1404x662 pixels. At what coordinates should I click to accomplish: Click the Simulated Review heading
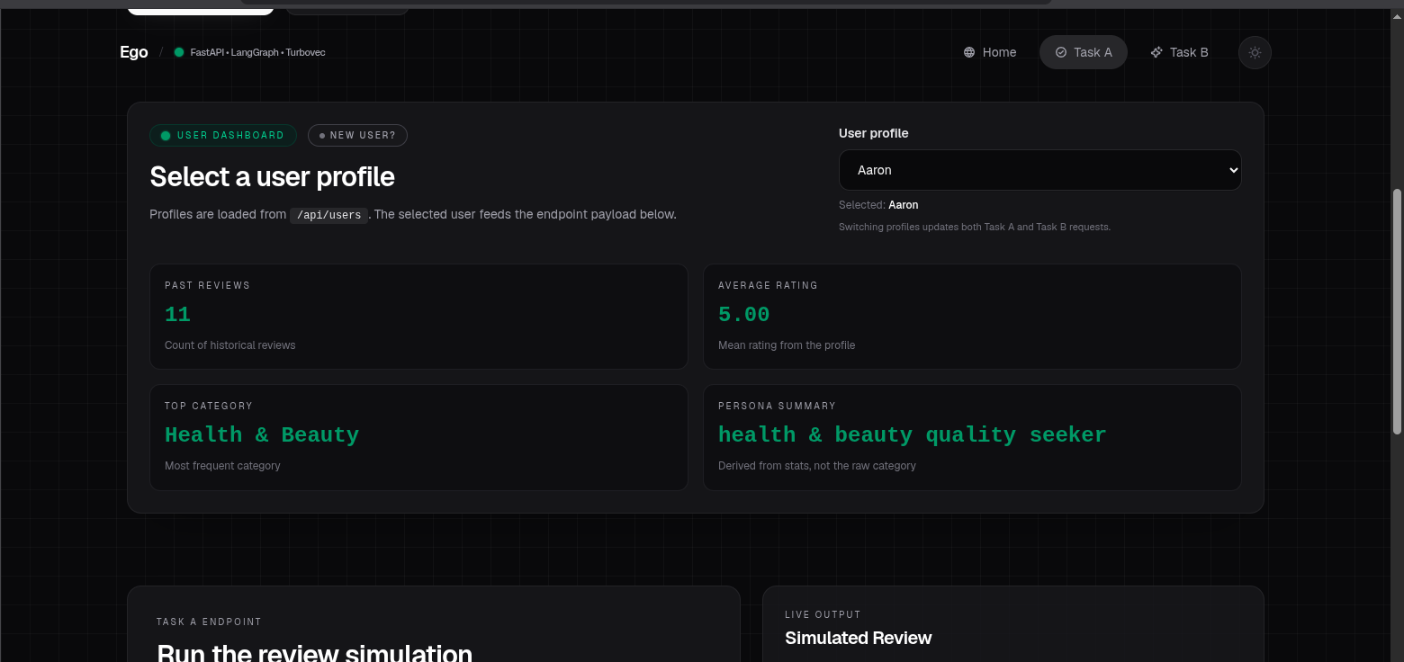point(858,638)
